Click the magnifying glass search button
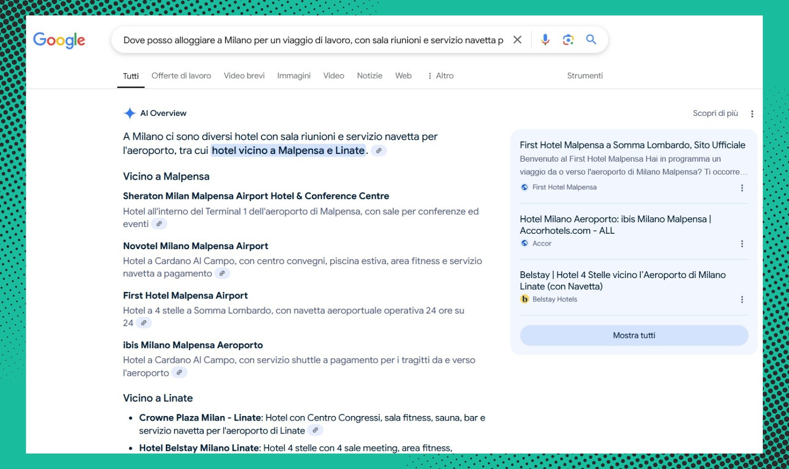789x469 pixels. [x=591, y=40]
